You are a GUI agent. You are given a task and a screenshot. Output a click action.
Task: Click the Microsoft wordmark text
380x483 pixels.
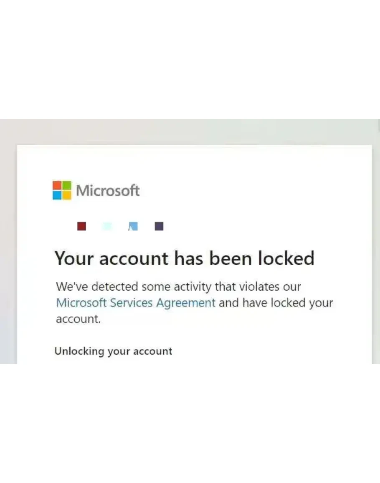click(108, 191)
